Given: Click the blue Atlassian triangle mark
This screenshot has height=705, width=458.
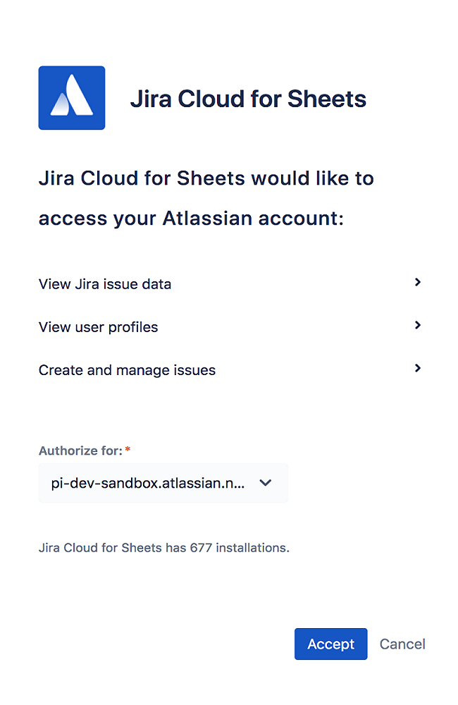Looking at the screenshot, I should click(x=71, y=97).
